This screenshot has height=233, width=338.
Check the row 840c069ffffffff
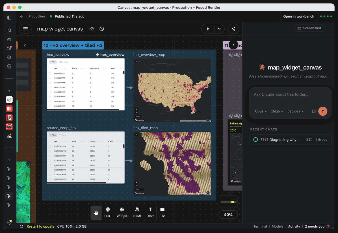tap(50, 92)
